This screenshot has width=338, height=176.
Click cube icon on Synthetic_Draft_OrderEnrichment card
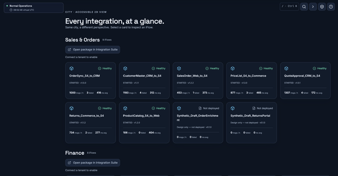tap(179, 108)
